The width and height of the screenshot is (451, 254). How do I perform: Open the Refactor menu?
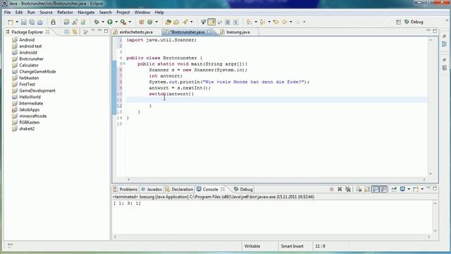coord(65,13)
